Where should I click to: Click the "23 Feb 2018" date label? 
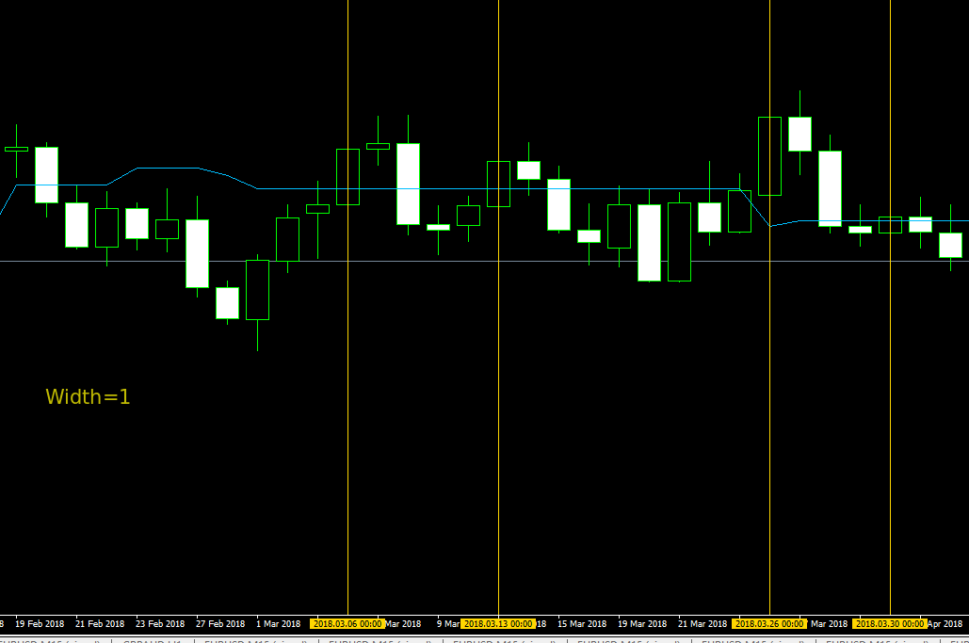[x=160, y=624]
